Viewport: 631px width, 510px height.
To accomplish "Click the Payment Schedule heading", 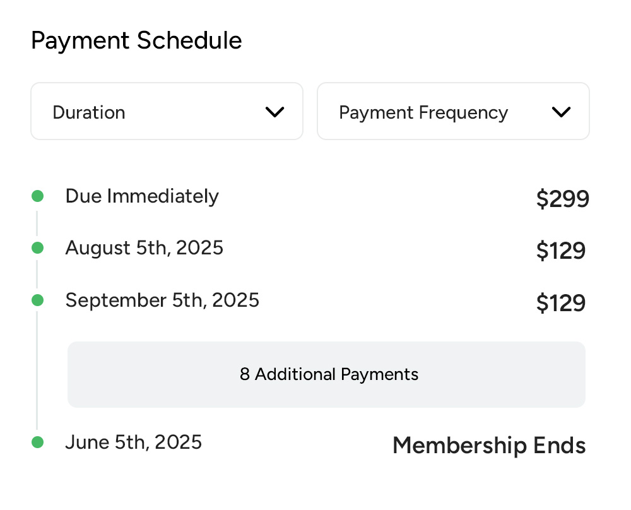I will 136,41.
